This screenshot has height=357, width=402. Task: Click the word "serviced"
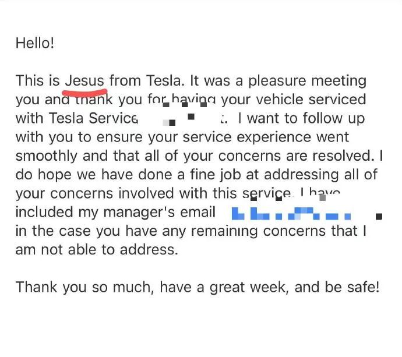[x=337, y=100]
